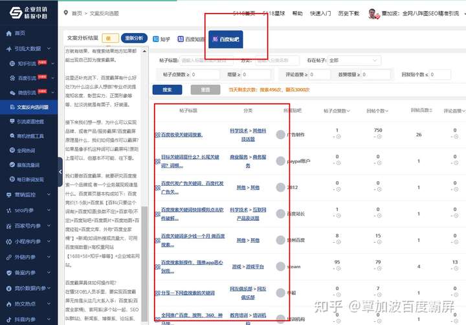Image resolution: width=466 pixels, height=325 pixels.
Task: Click the home icon beside 首页 in the sidebar
Action: click(x=9, y=33)
